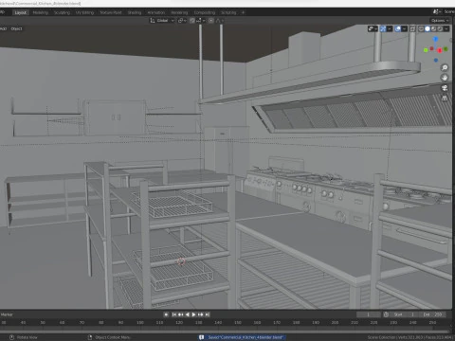The image size is (455, 341).
Task: Select solid viewport shading
Action: [x=428, y=28]
